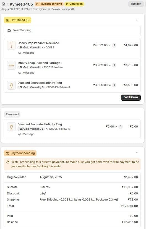Click the code icon under Infinity Loop Diamond Earrings
146x229 pixels.
(20, 73)
